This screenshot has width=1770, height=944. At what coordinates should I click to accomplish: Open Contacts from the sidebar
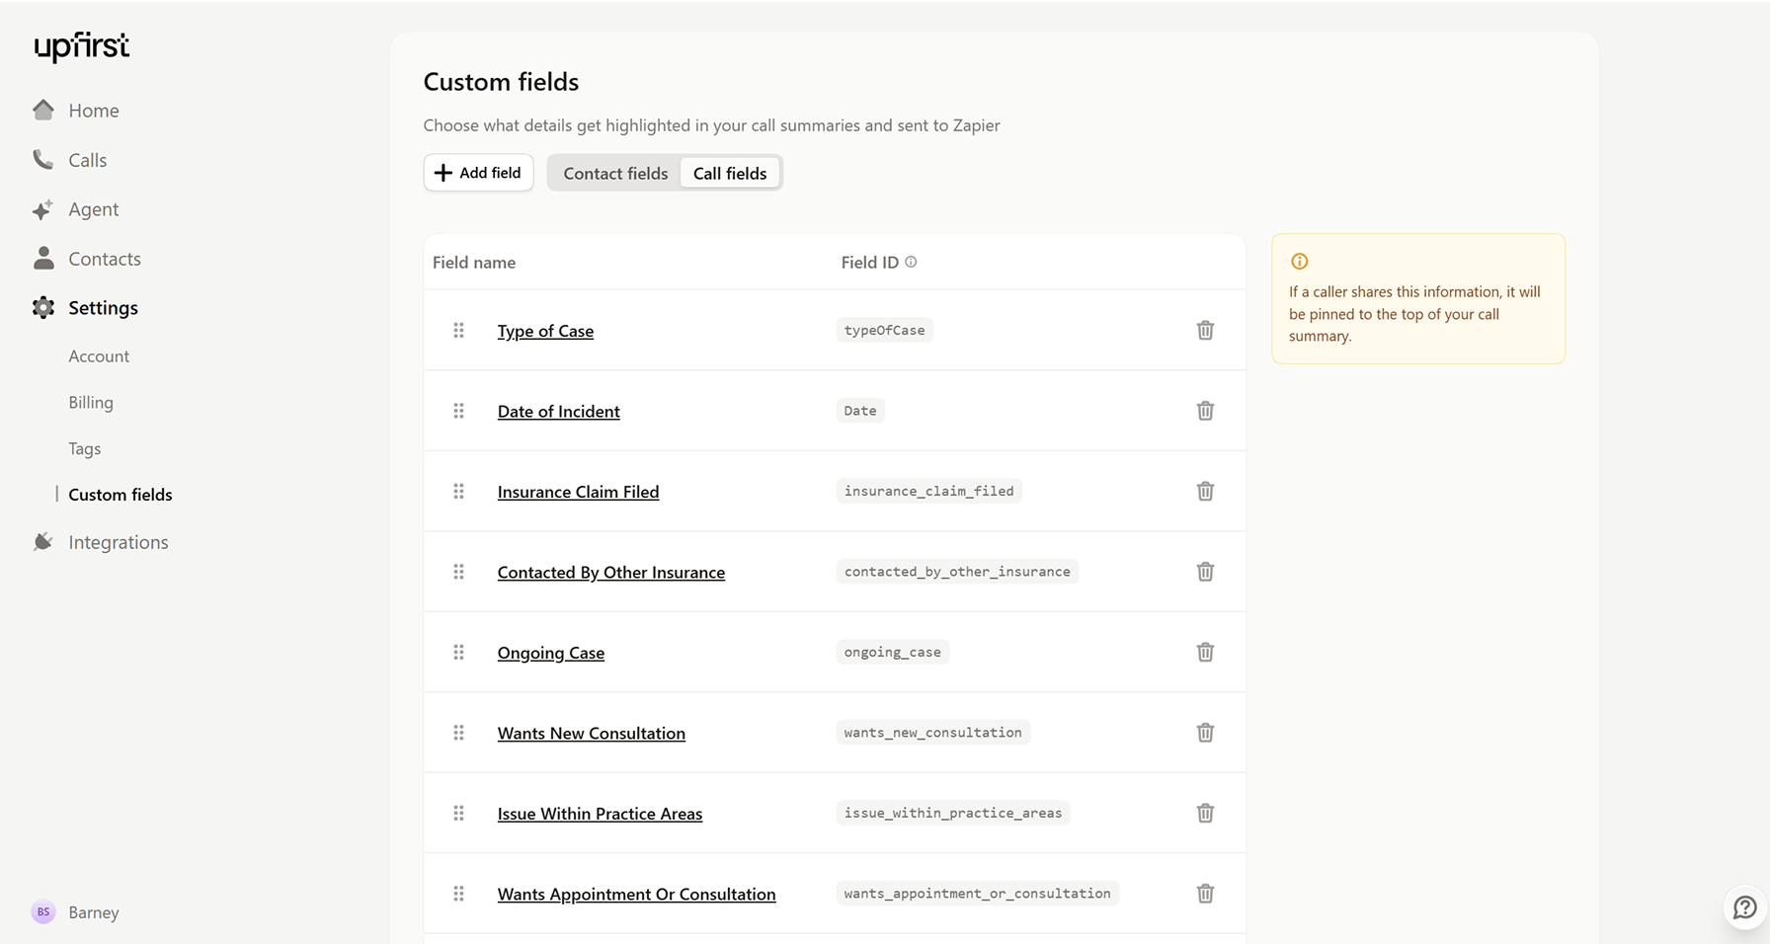pos(105,259)
